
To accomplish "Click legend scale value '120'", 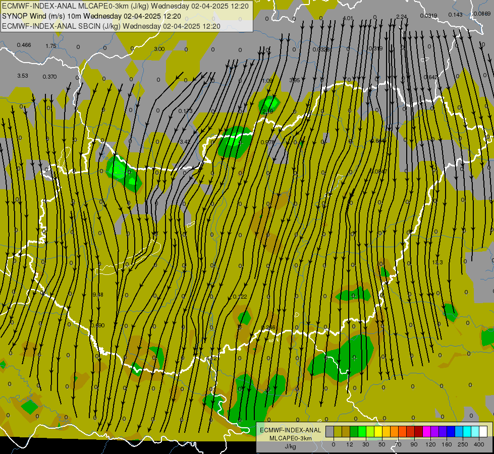I will [x=431, y=445].
